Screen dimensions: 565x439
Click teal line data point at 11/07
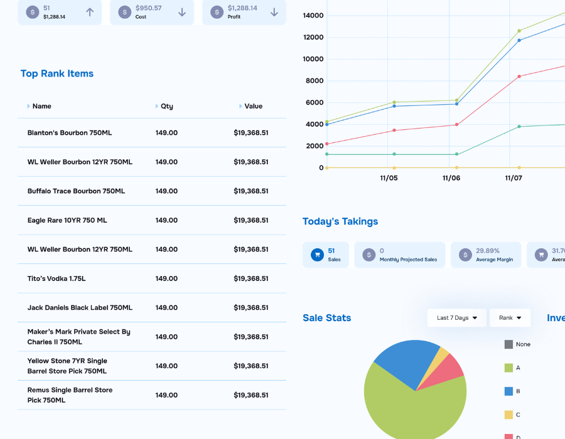[519, 127]
